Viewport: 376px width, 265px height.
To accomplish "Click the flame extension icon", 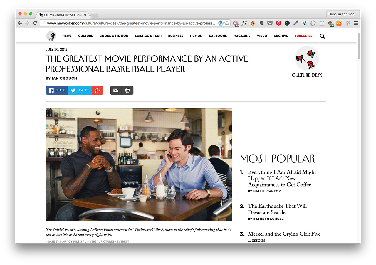I will click(x=253, y=23).
